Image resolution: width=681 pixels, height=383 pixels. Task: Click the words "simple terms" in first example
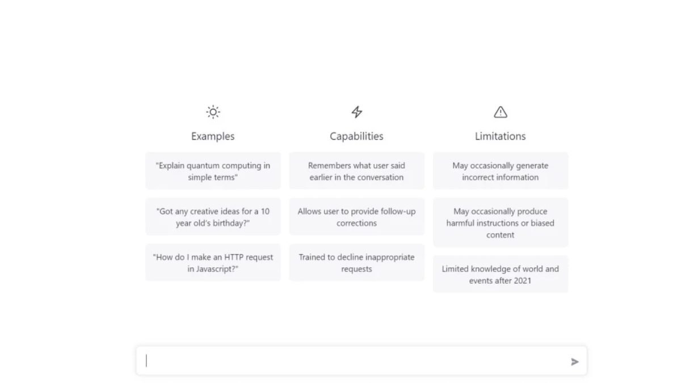[213, 178]
